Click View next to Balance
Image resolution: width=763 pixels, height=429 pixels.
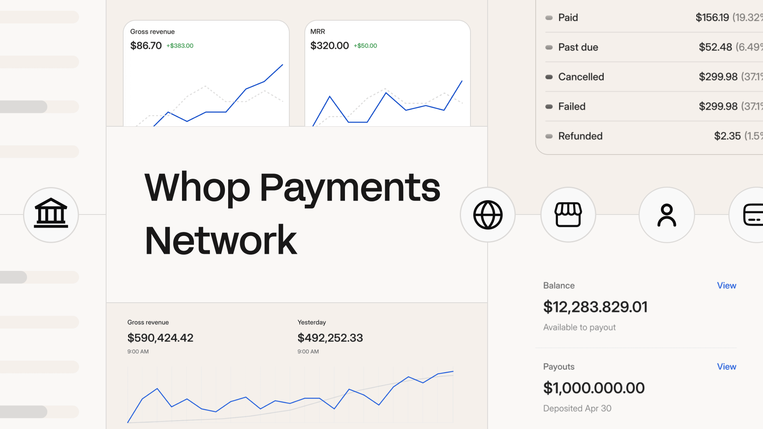(726, 286)
